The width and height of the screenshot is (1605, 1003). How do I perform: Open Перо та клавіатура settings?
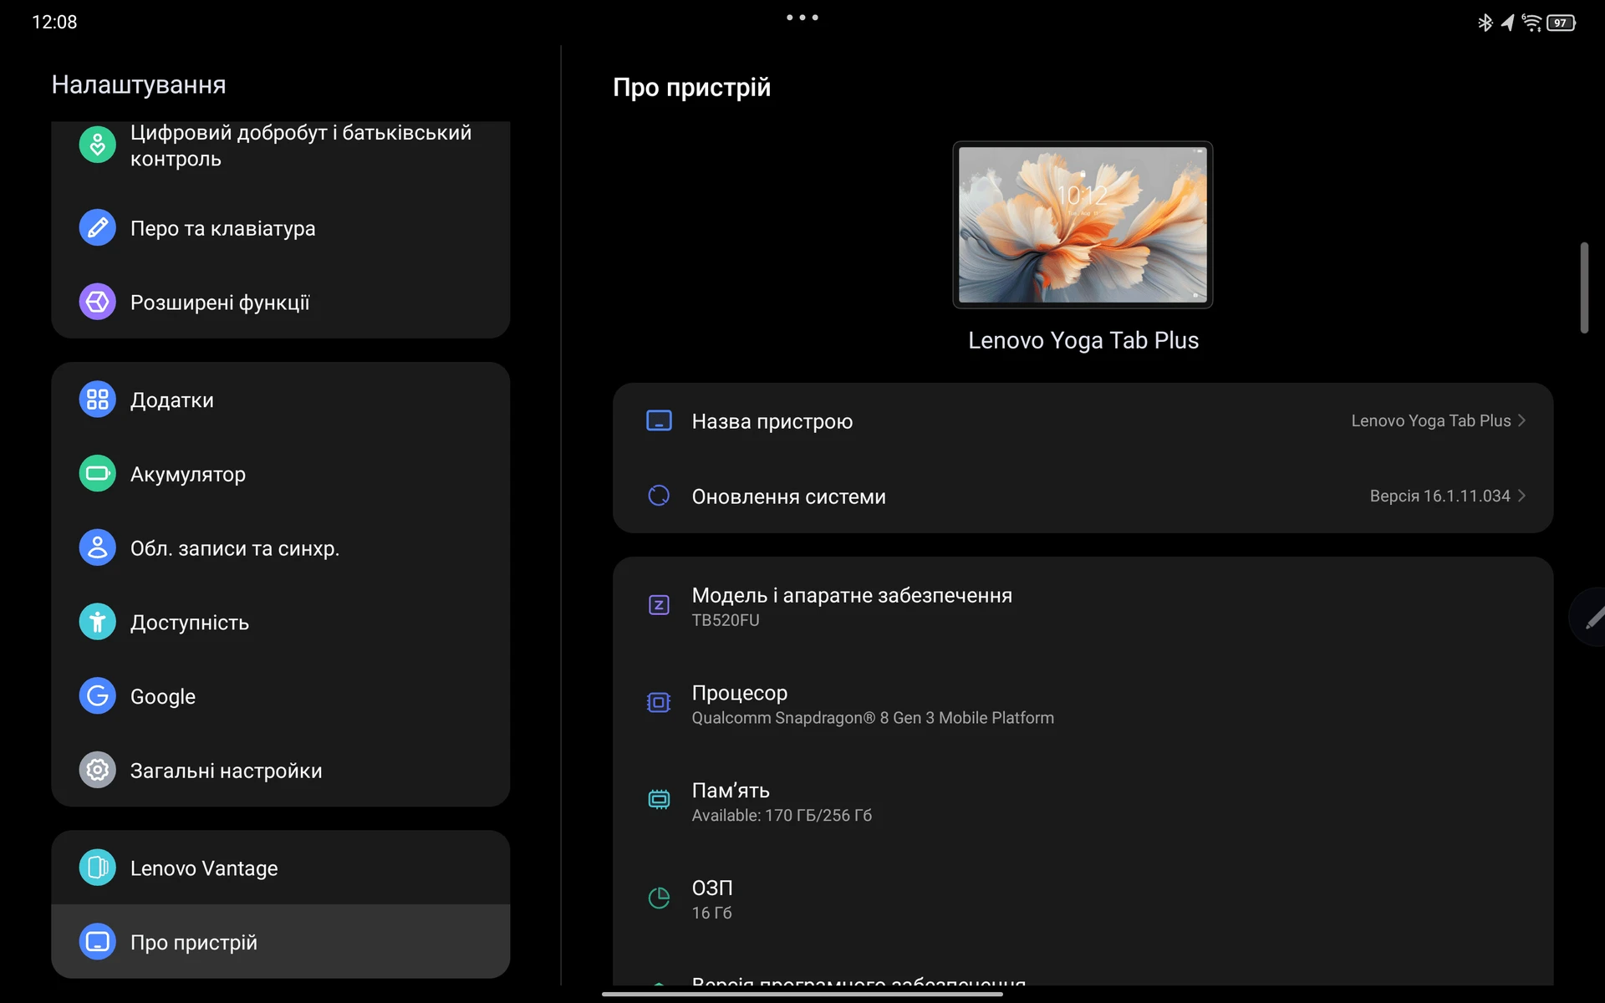[281, 227]
